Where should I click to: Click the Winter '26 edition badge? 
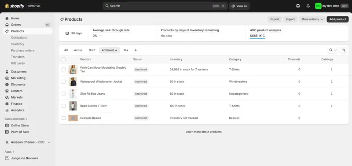34,6
